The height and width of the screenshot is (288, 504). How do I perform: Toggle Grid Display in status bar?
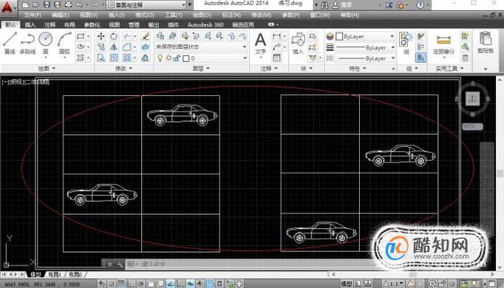[121, 284]
